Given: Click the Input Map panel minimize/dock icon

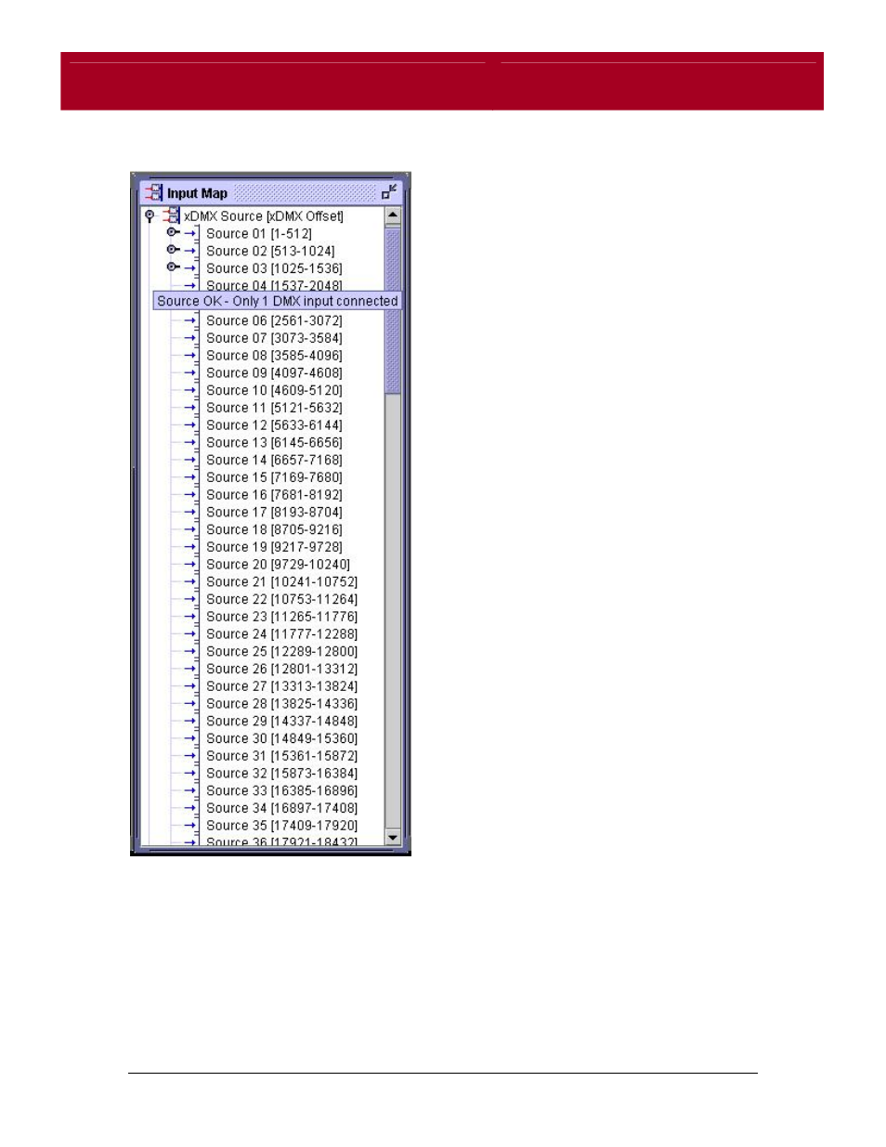Looking at the screenshot, I should [x=389, y=192].
